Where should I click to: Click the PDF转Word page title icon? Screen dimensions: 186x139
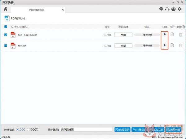[7, 18]
